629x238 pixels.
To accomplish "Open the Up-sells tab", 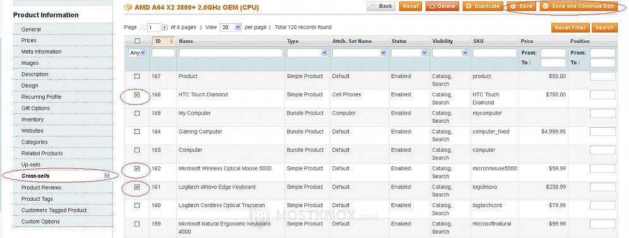I will (63, 164).
